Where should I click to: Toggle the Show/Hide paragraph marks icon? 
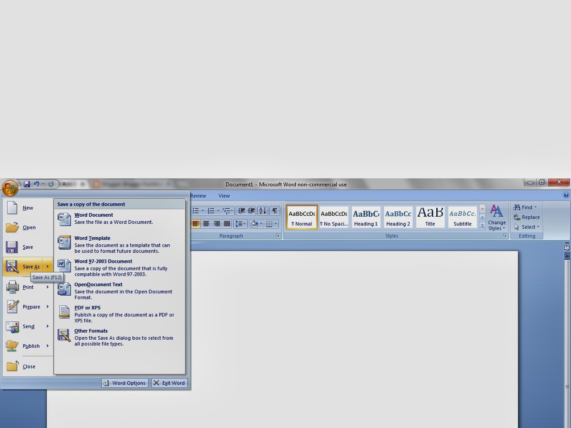point(275,210)
